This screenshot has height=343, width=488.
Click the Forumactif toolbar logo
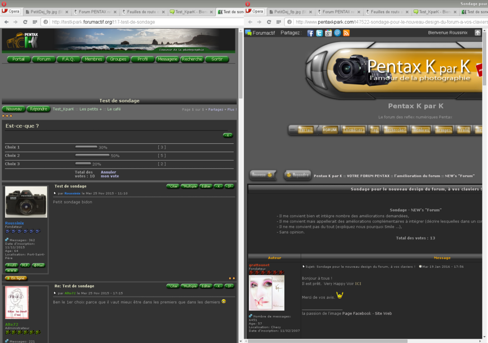coord(260,33)
